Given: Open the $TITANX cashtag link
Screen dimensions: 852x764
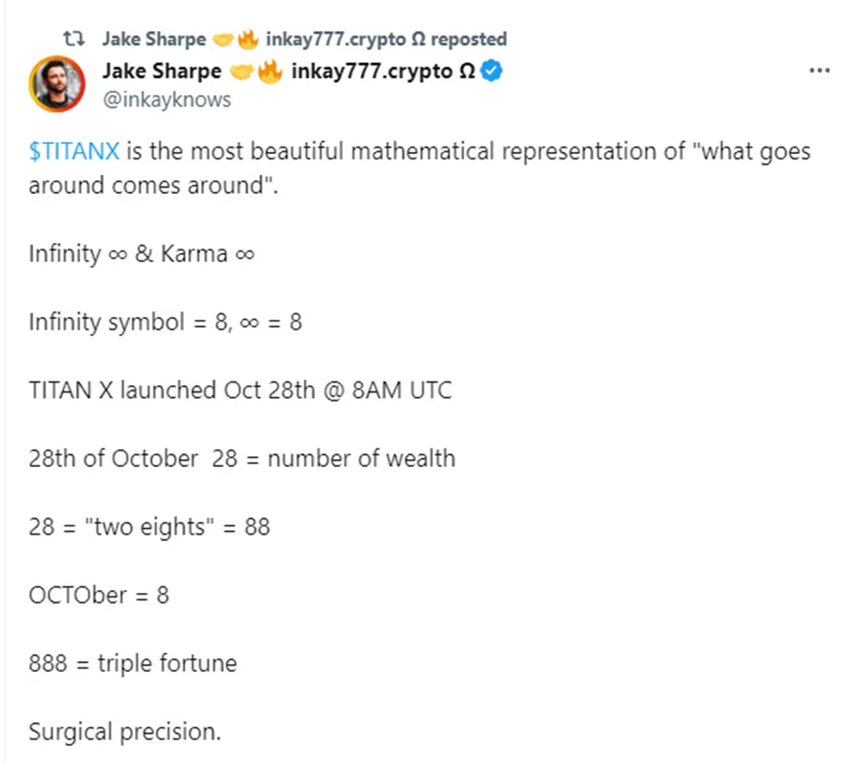Looking at the screenshot, I should click(74, 150).
